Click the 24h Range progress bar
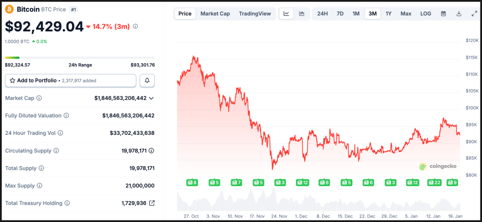 pyautogui.click(x=80, y=58)
